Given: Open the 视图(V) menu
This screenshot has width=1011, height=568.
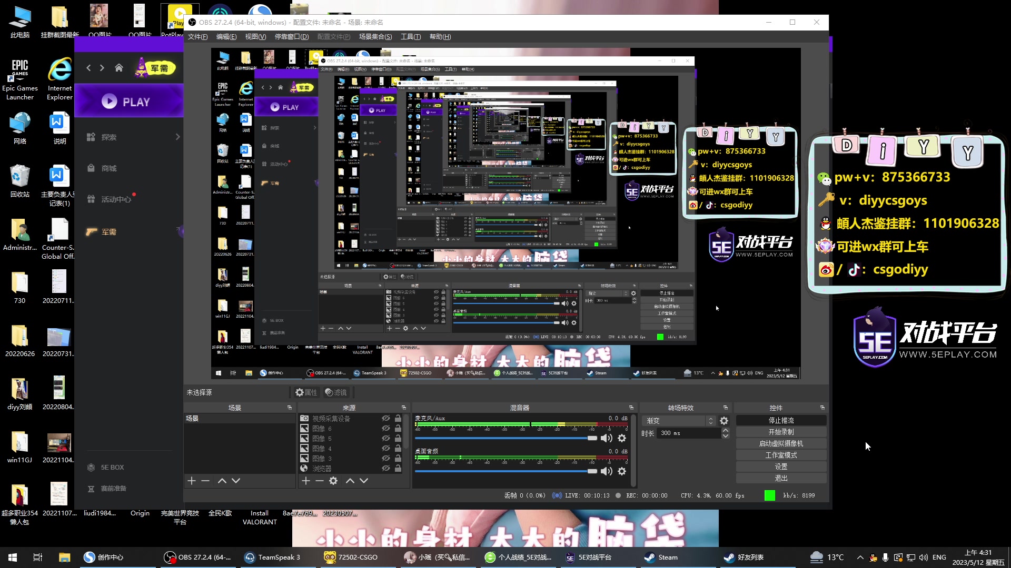Looking at the screenshot, I should 255,37.
